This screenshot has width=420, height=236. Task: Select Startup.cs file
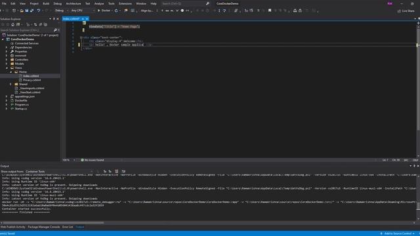21,109
